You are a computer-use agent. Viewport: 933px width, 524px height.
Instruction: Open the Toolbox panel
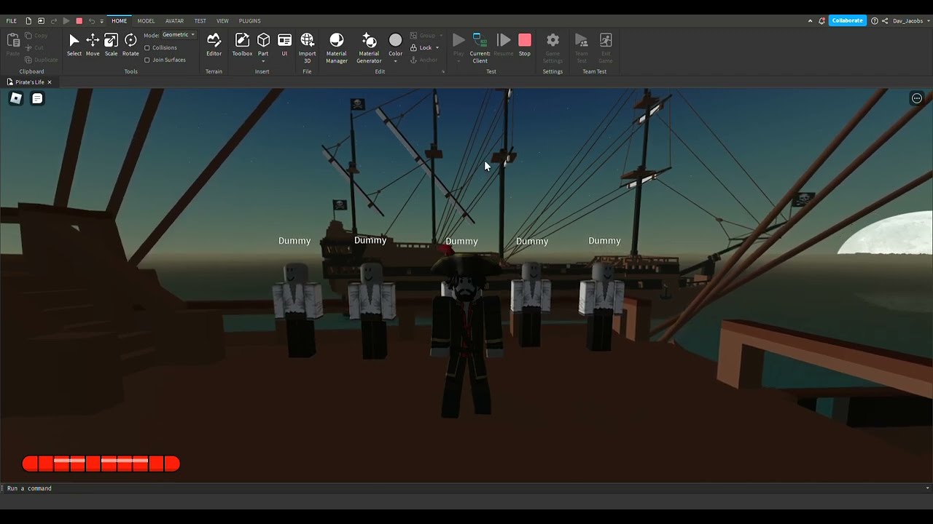coord(242,44)
